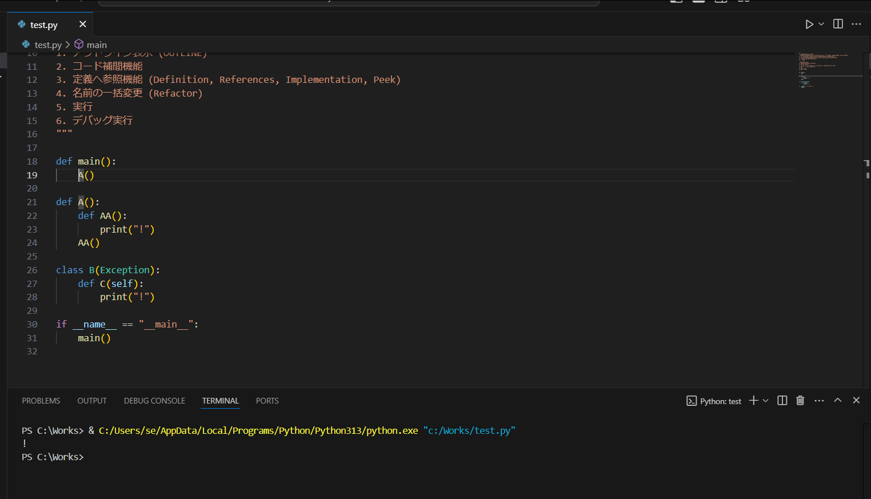Maximize the panel with chevron-up icon
This screenshot has width=871, height=499.
pos(838,400)
